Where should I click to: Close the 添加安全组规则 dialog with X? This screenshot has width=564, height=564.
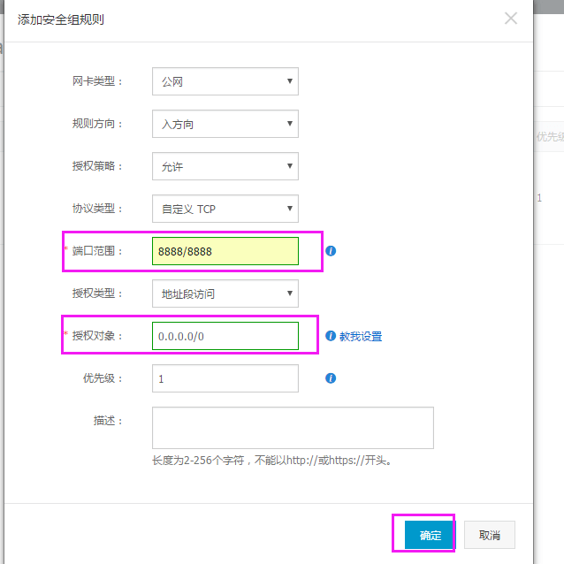pos(511,18)
